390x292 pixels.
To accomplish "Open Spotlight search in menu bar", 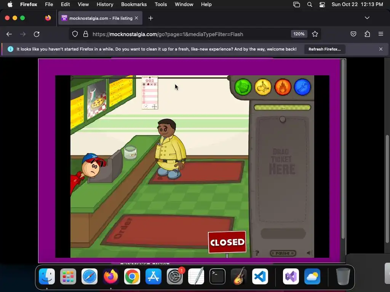I will 310,5.
